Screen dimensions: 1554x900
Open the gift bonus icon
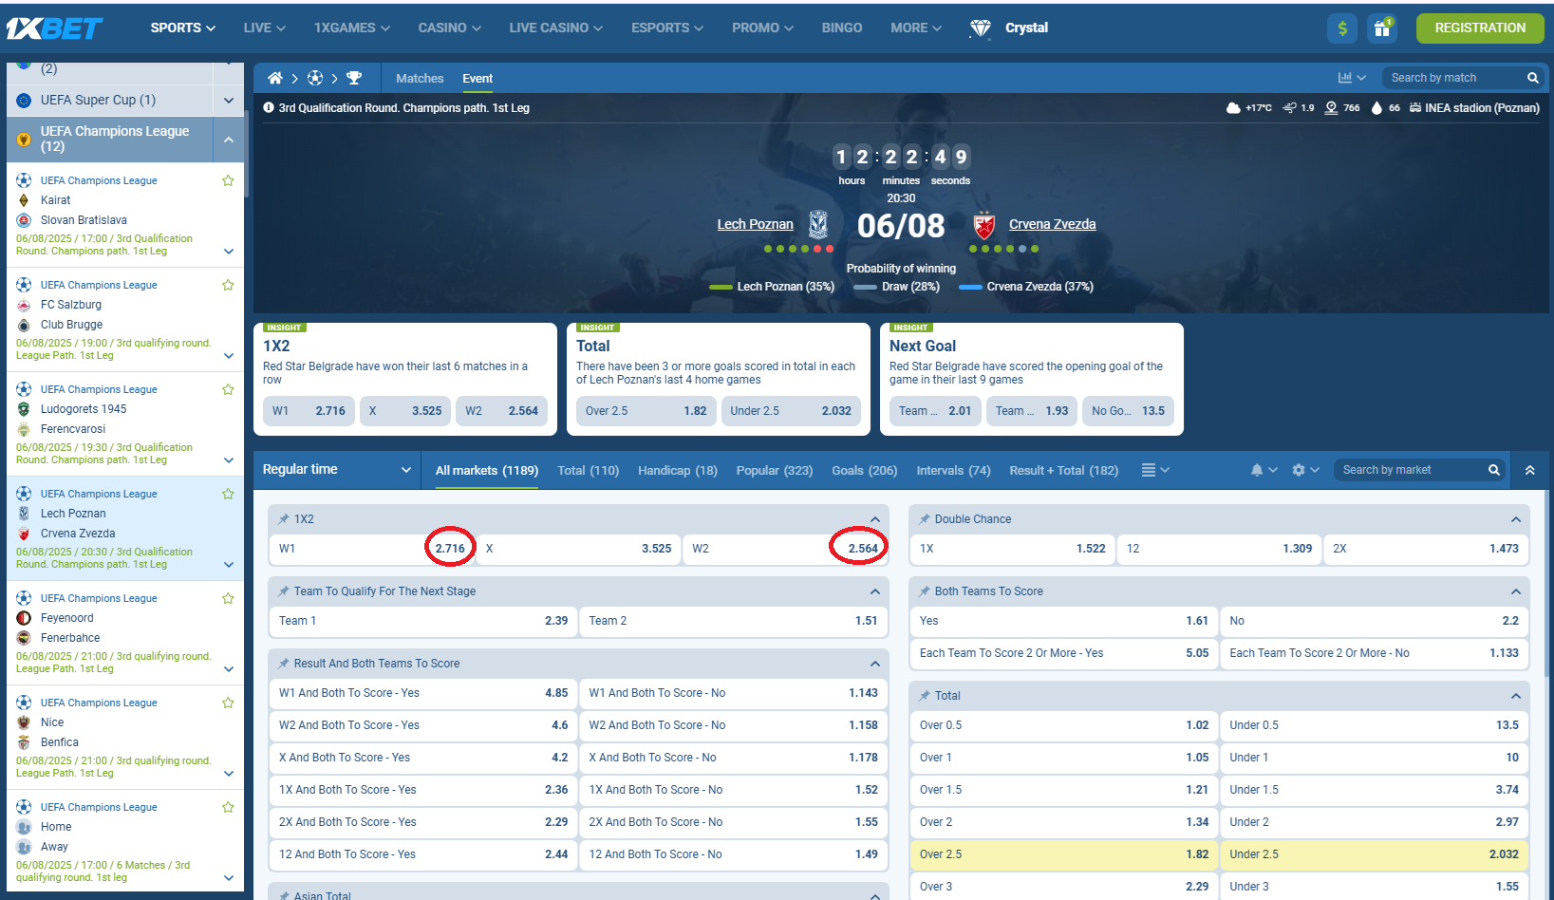coord(1382,28)
